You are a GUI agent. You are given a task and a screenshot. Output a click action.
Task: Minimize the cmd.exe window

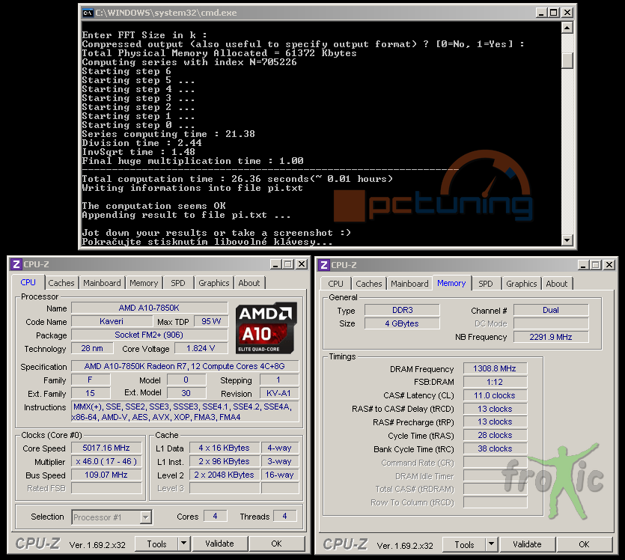coord(541,13)
